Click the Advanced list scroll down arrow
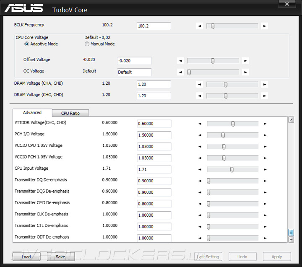The width and height of the screenshot is (302, 267). pyautogui.click(x=291, y=239)
